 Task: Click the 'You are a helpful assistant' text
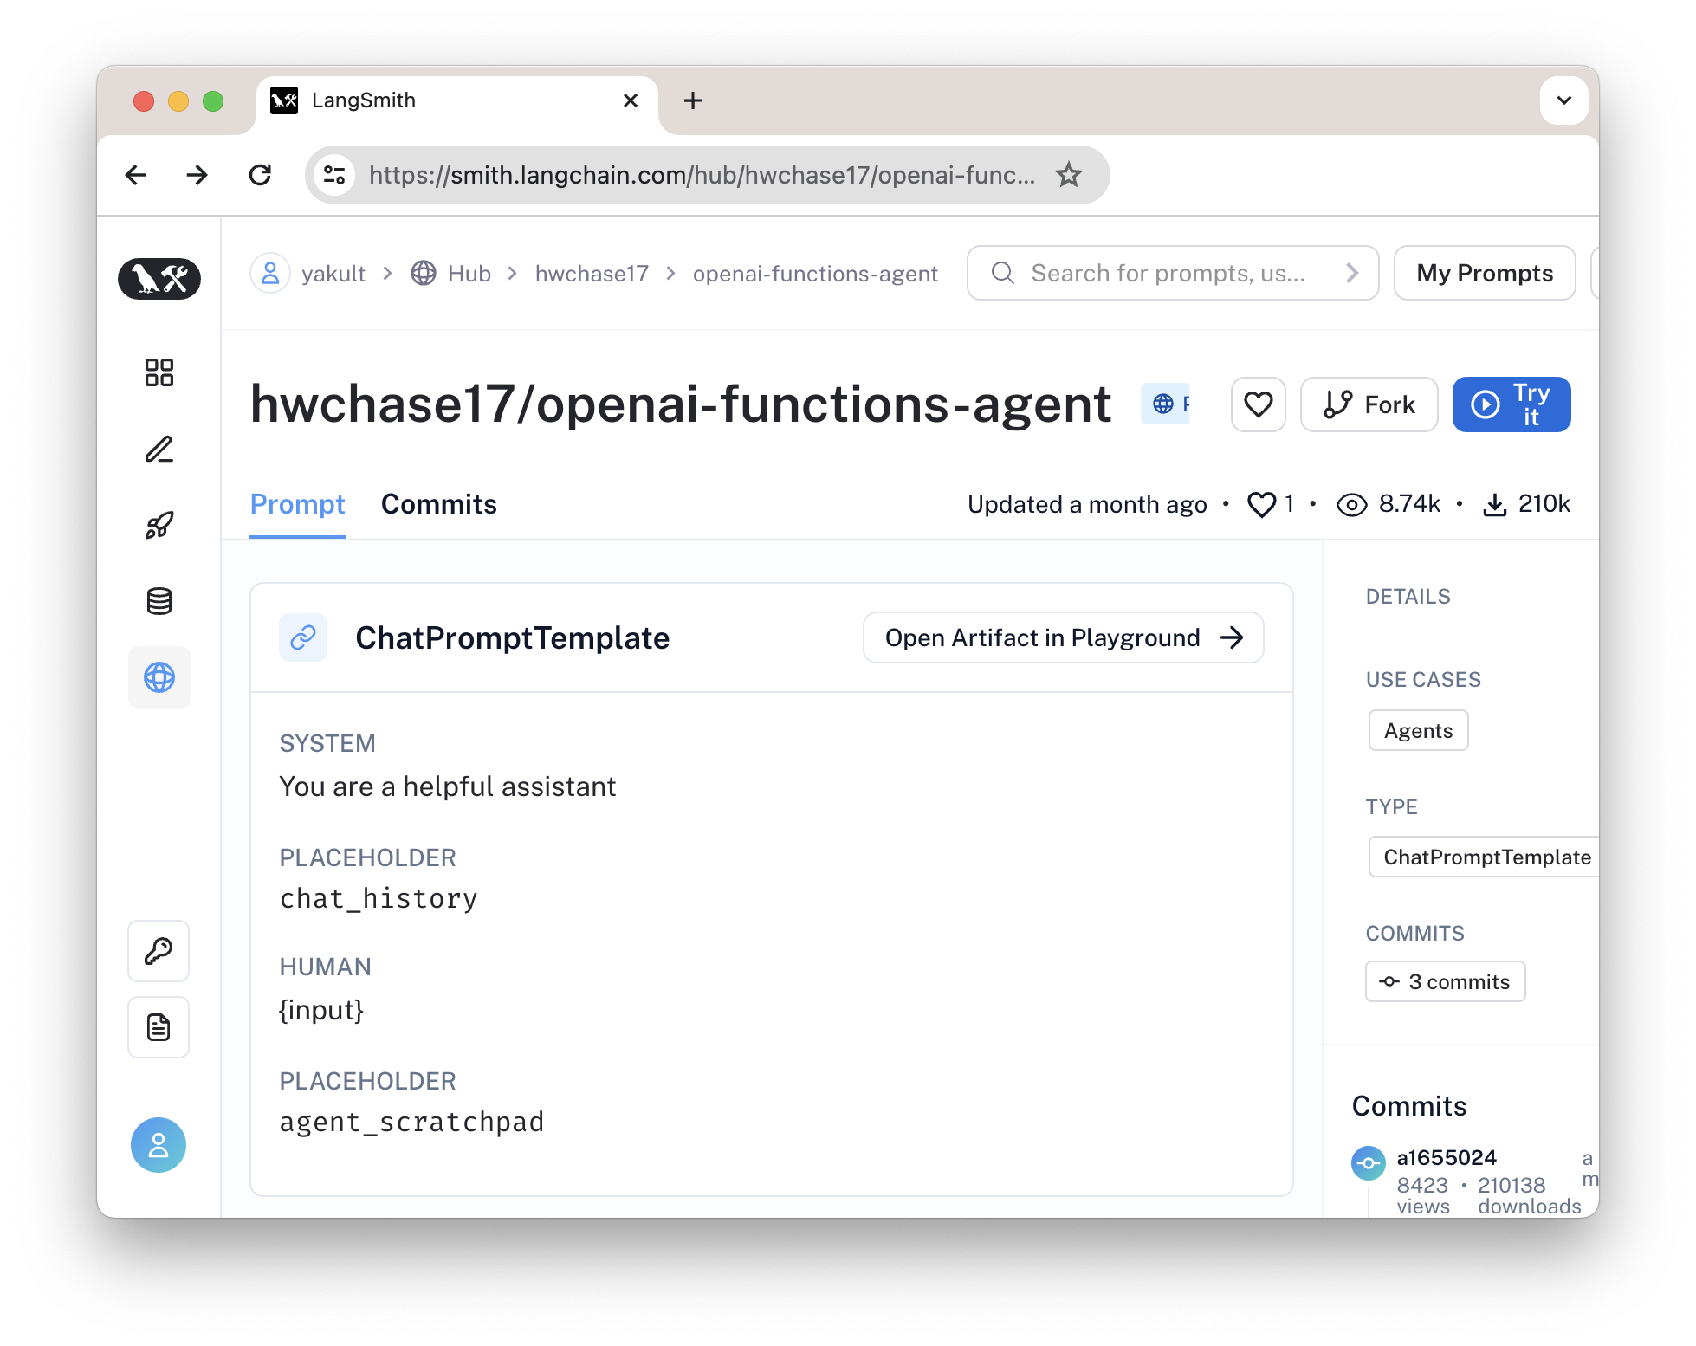click(448, 786)
